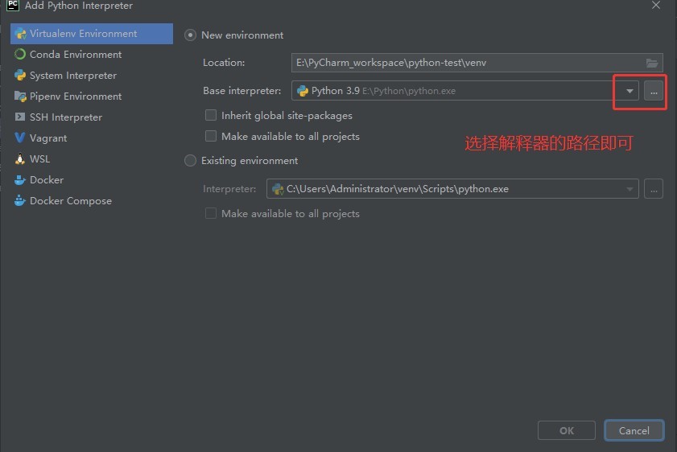Click the Pipenv Environment folder icon
677x452 pixels.
20,97
